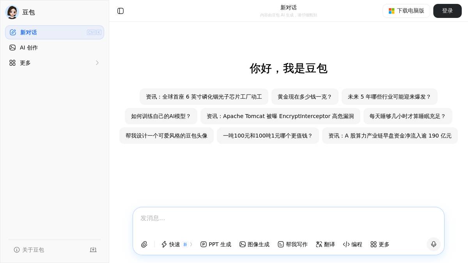Select suggestion about Apache Tomcat 高危漏洞
Image resolution: width=468 pixels, height=263 pixels.
(x=280, y=116)
